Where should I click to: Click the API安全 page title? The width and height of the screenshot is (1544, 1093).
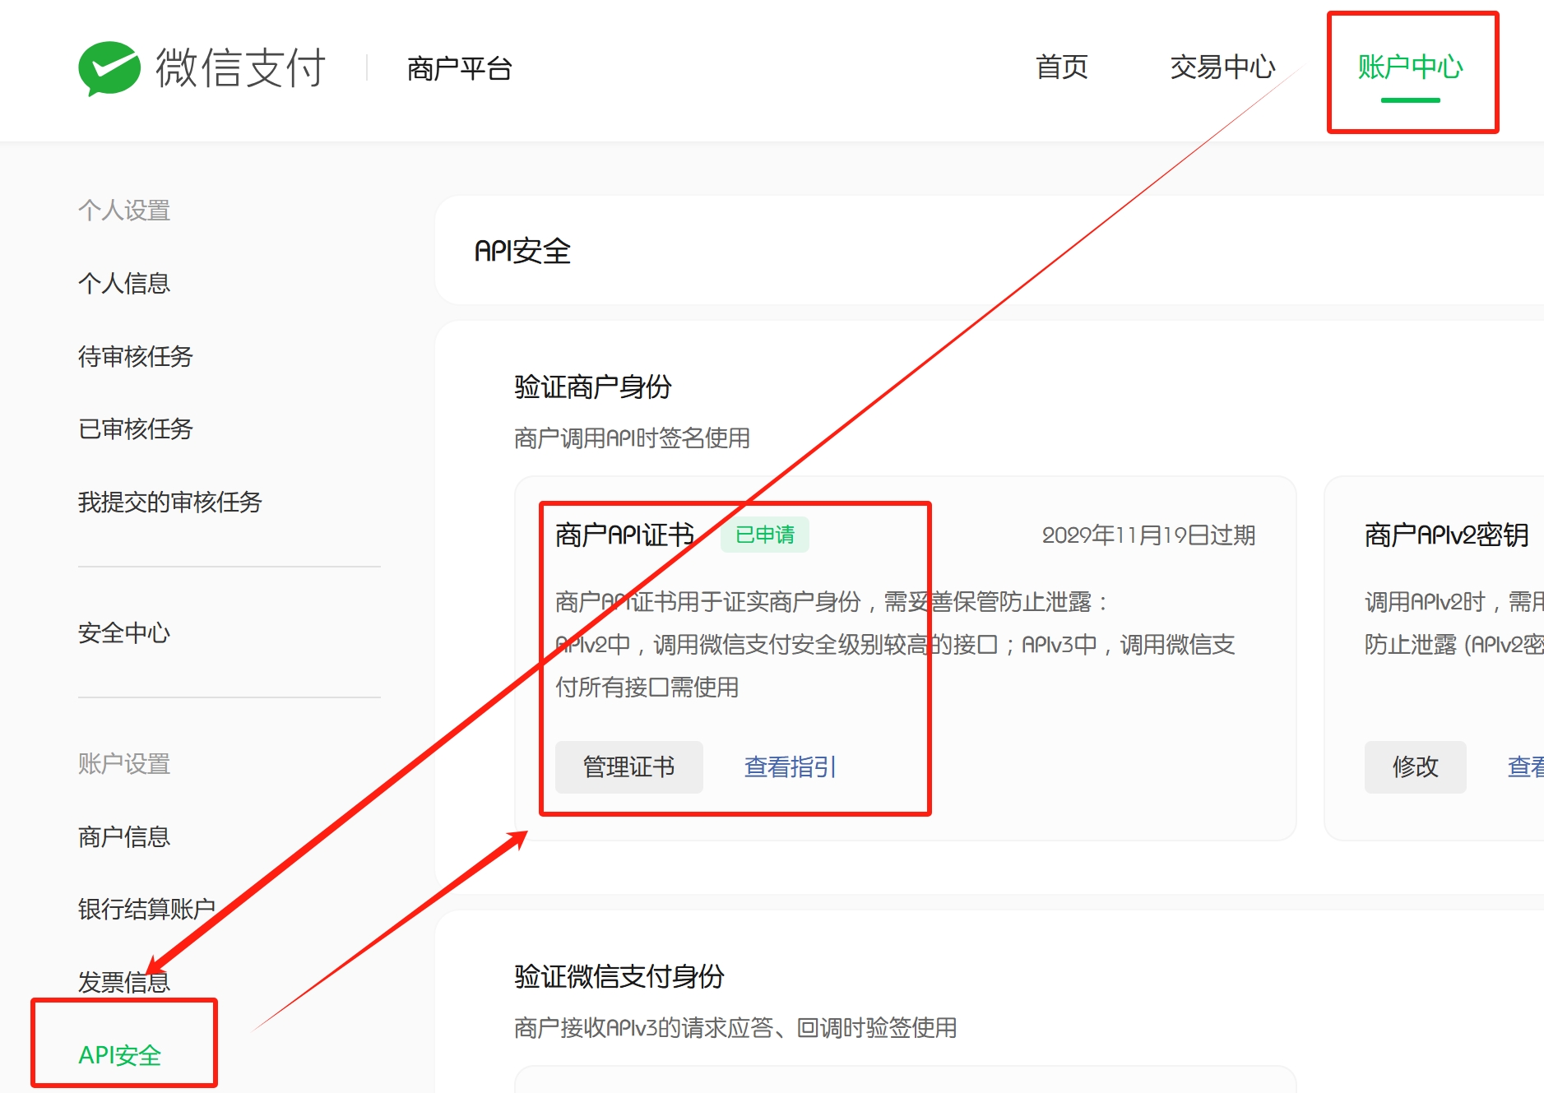(523, 251)
